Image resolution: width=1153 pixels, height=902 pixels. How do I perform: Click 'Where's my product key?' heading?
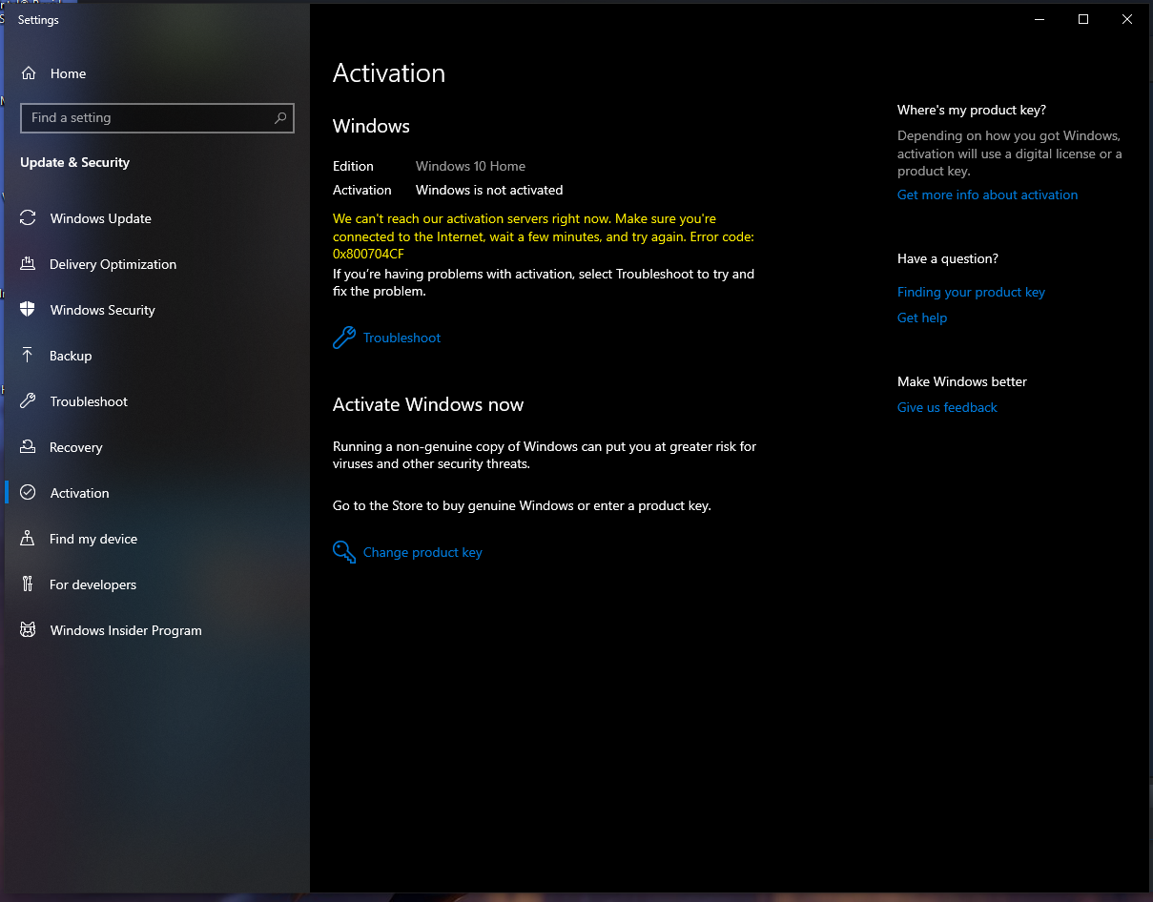pos(972,110)
